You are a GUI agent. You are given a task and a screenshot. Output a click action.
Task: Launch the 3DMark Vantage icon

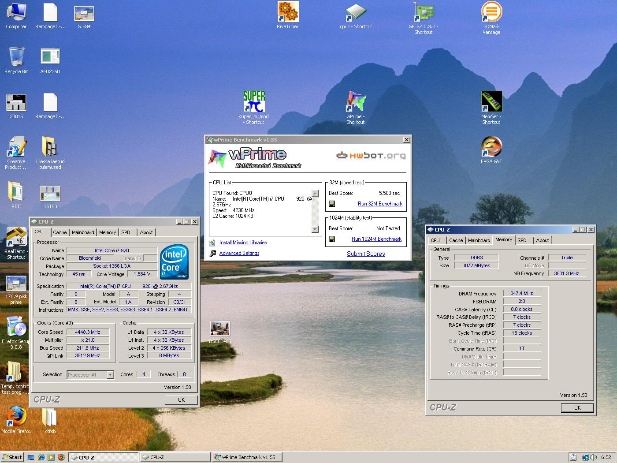491,19
